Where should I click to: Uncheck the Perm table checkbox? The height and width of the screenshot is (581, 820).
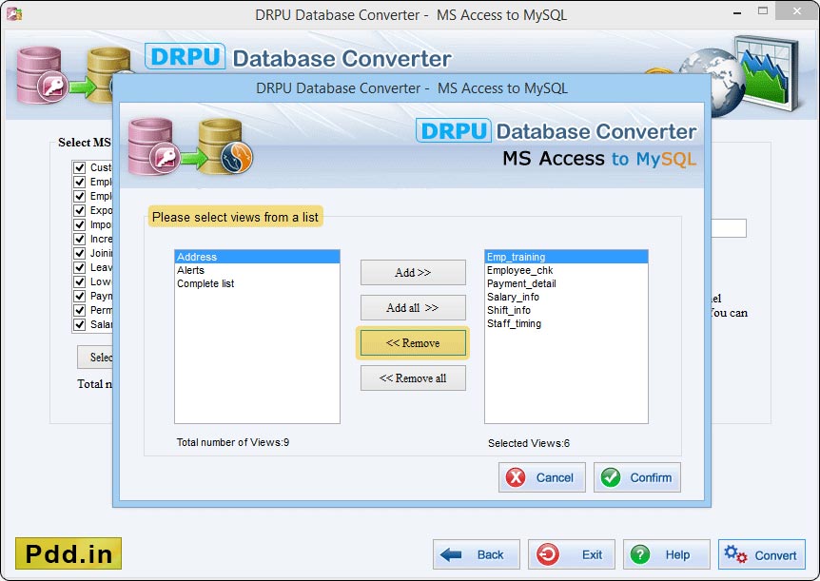80,310
